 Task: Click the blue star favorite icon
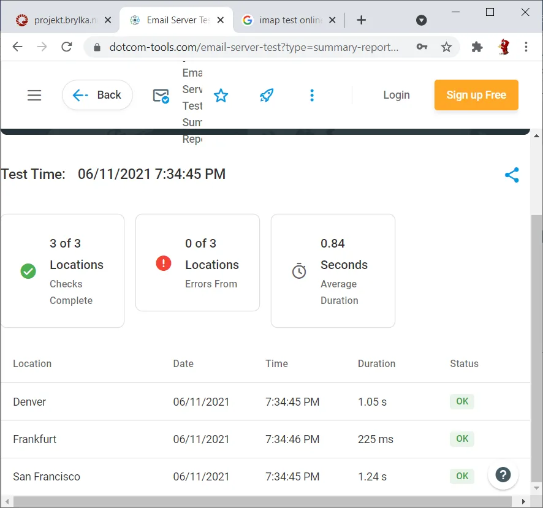coord(221,96)
